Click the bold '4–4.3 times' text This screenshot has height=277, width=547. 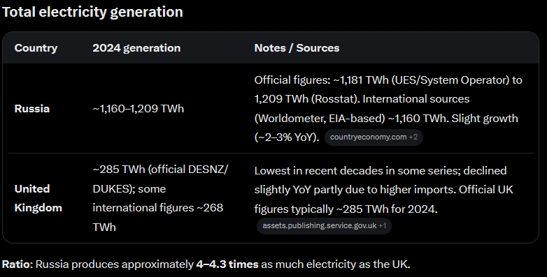click(x=227, y=264)
